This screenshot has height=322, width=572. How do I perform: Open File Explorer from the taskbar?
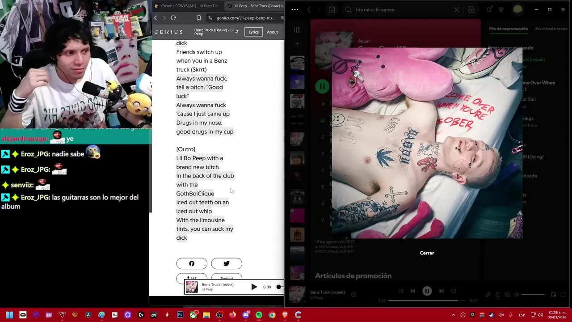(x=206, y=315)
